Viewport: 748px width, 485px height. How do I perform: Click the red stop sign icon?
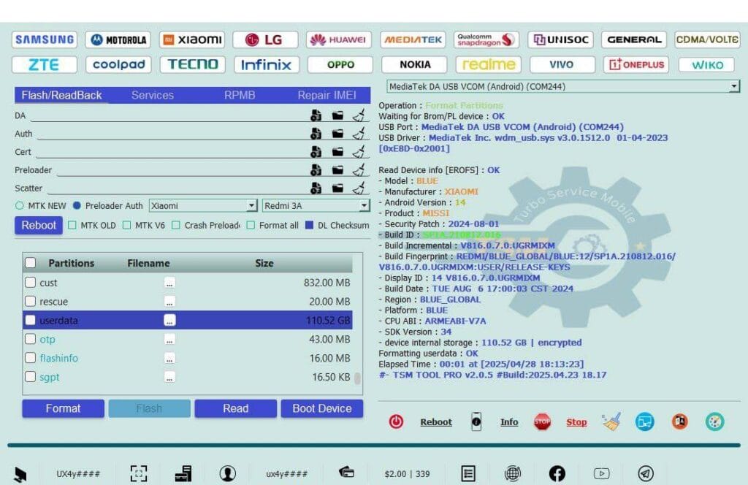pos(542,421)
